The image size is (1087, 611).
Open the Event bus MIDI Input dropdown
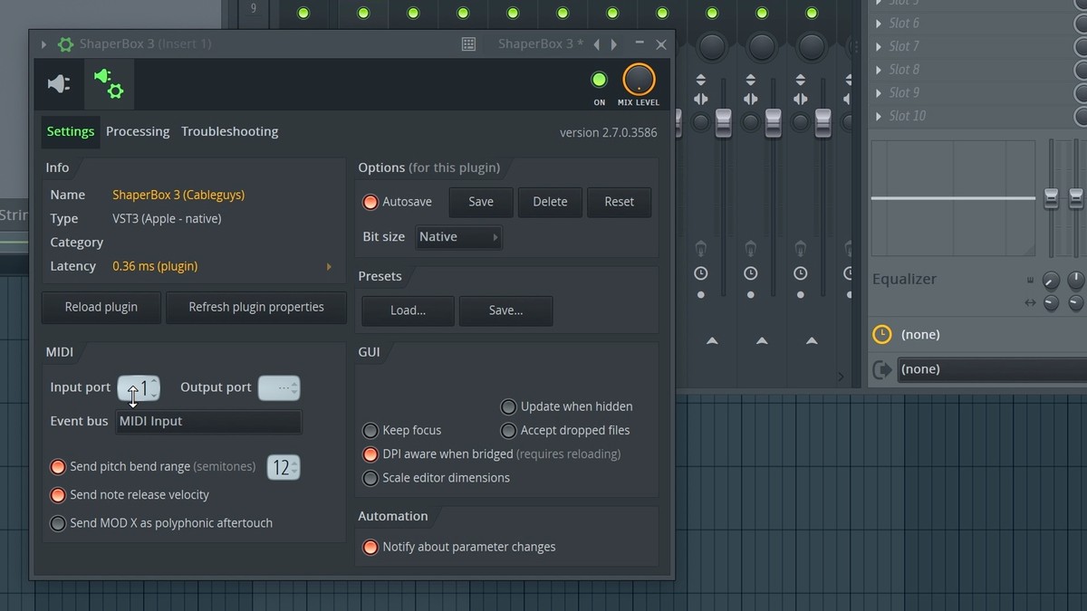(x=208, y=422)
